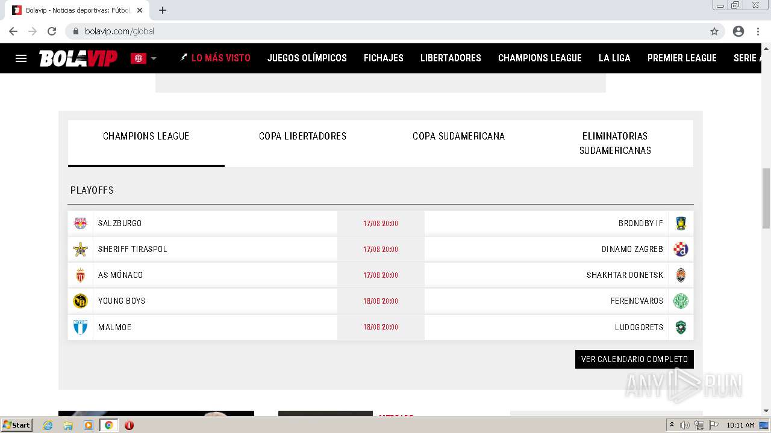
Task: Click the AS Mónaco team name
Action: (120, 275)
